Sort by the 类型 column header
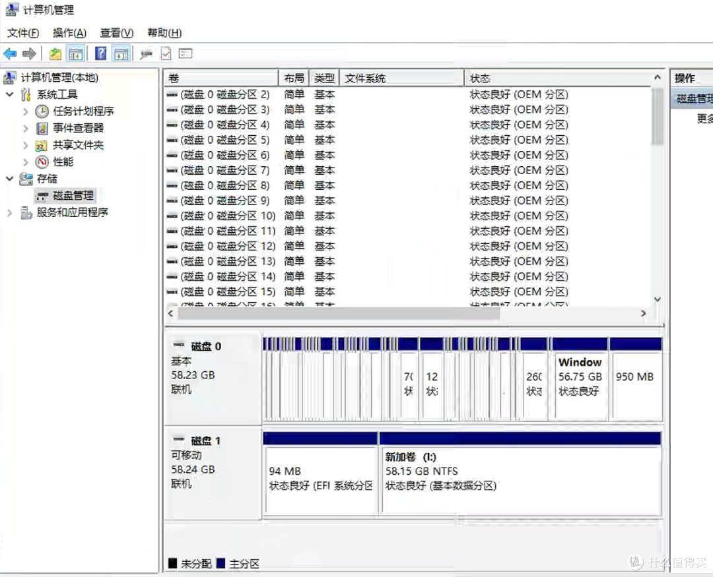 (324, 78)
